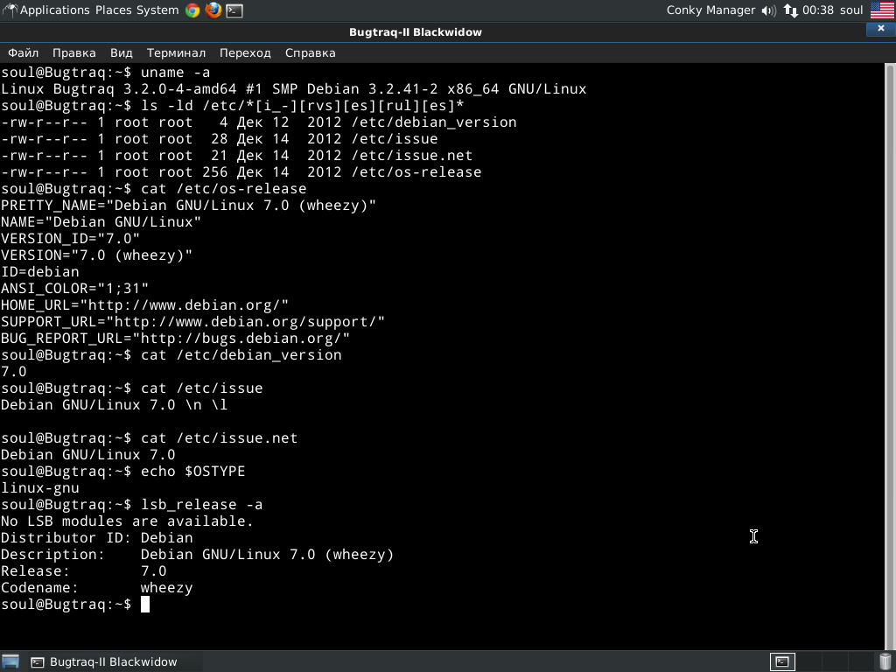Image resolution: width=896 pixels, height=672 pixels.
Task: Click the BUG_REPORT_URL line
Action: click(x=175, y=339)
